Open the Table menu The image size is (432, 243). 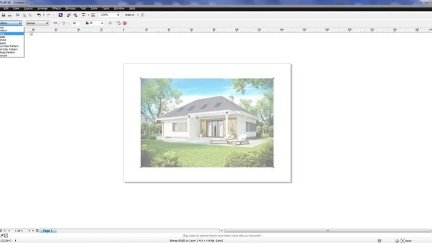(x=94, y=9)
